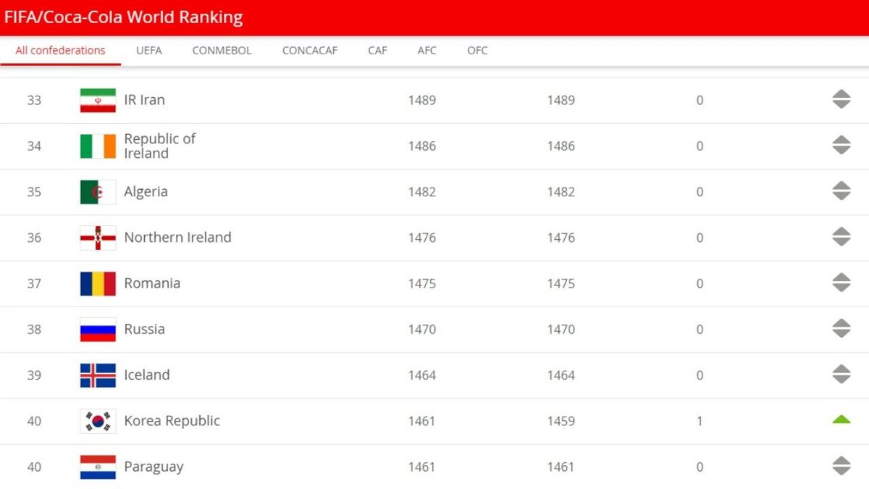Open the Iceland team link
Image resolution: width=869 pixels, height=489 pixels.
(x=147, y=375)
